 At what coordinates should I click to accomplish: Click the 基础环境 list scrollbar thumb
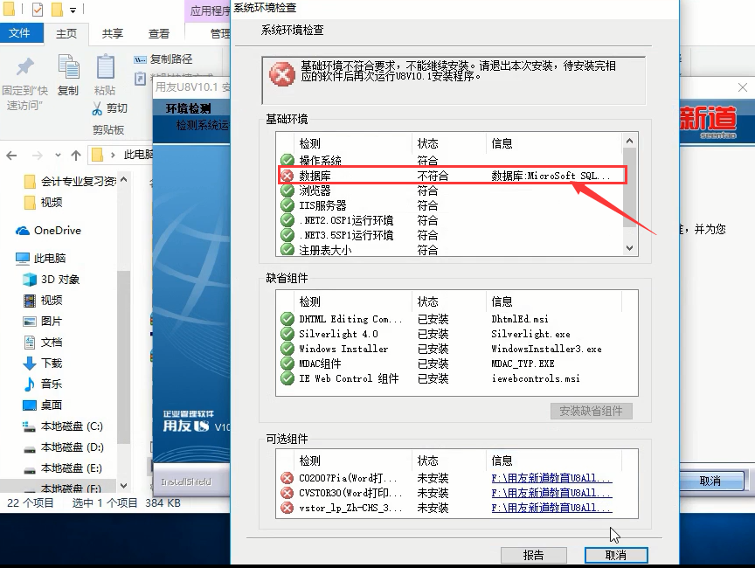(629, 187)
